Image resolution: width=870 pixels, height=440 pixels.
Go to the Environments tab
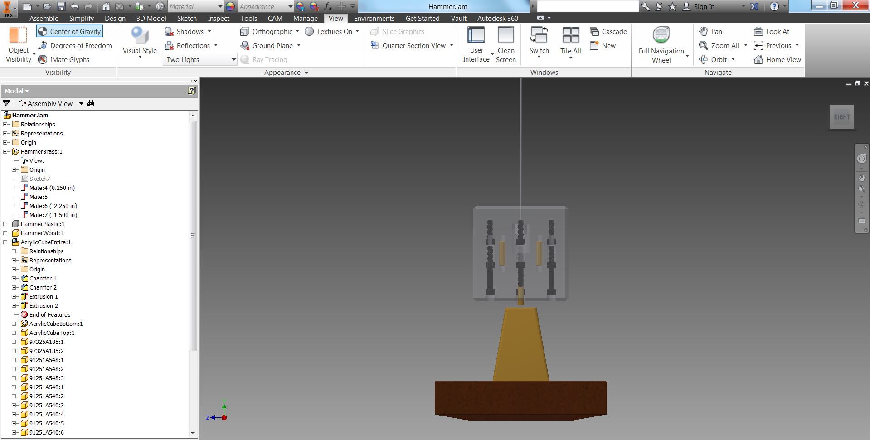click(374, 18)
